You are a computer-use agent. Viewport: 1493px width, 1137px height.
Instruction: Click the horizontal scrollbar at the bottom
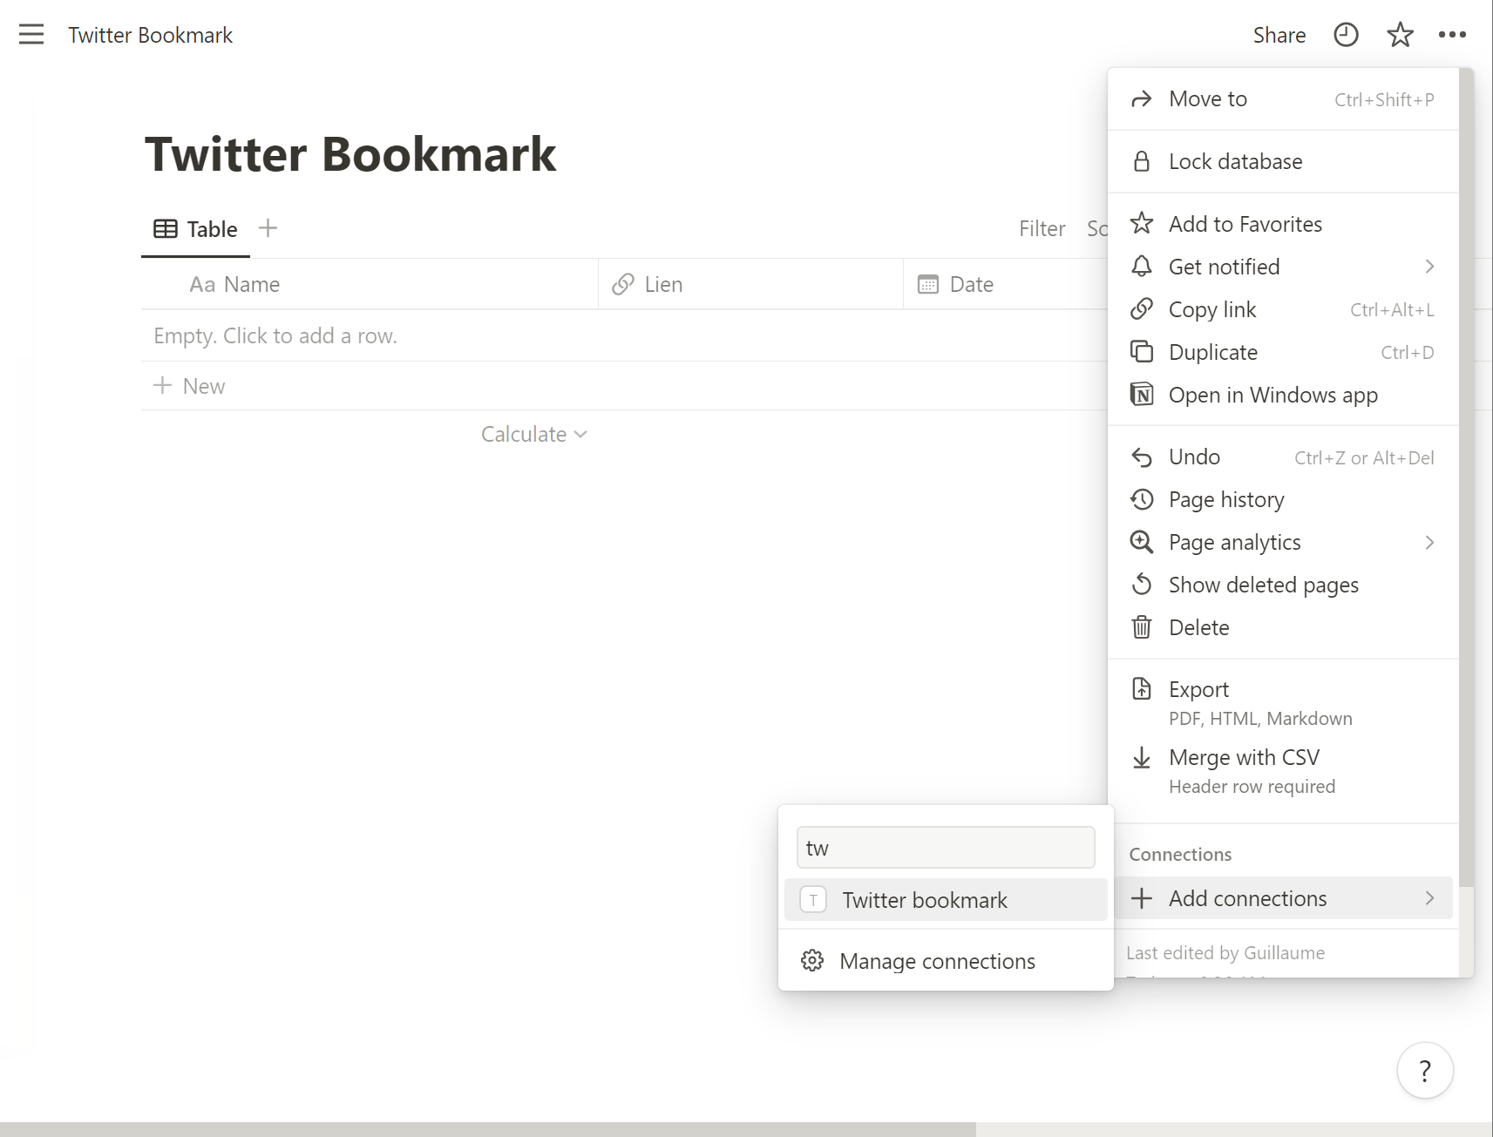488,1129
